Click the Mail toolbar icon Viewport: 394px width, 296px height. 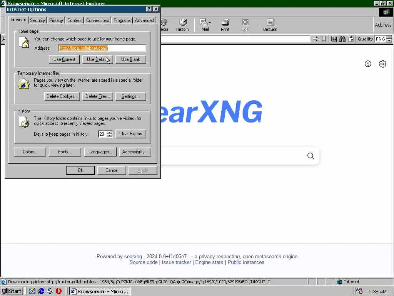point(205,25)
